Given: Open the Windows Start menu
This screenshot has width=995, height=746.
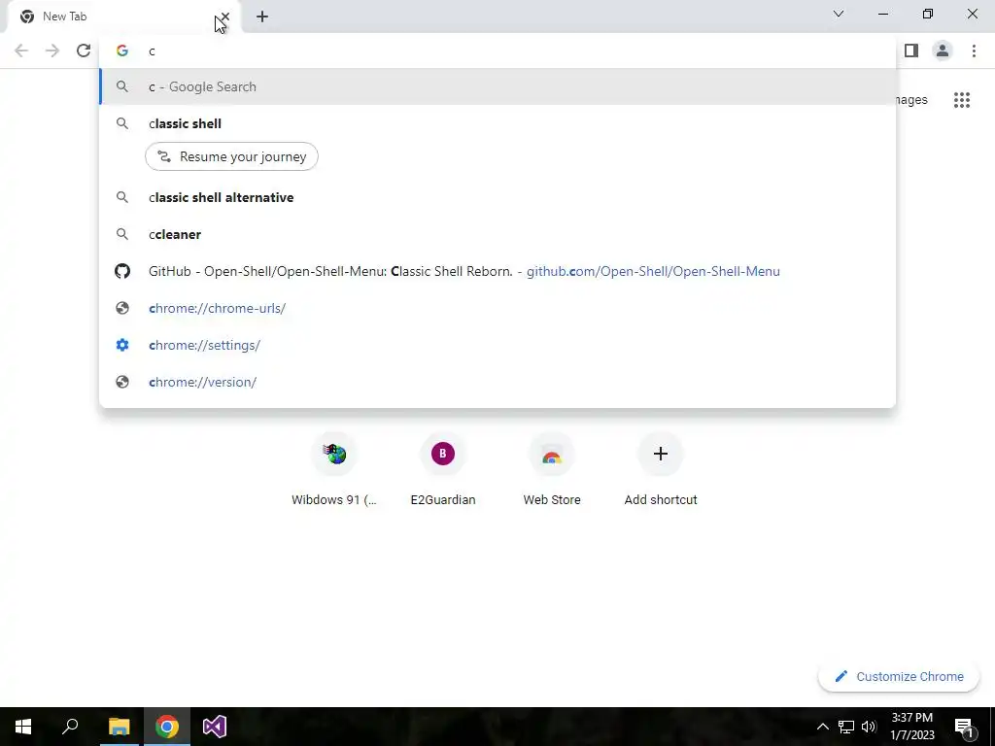Looking at the screenshot, I should click(23, 727).
